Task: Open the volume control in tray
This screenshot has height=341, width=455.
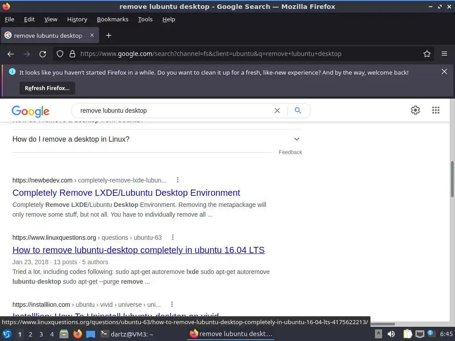Action: pos(391,334)
